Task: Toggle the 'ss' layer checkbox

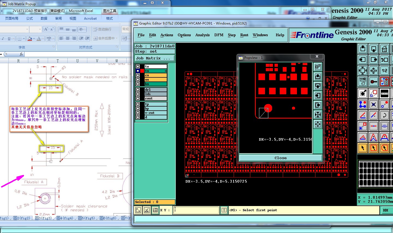Action: [x=138, y=80]
